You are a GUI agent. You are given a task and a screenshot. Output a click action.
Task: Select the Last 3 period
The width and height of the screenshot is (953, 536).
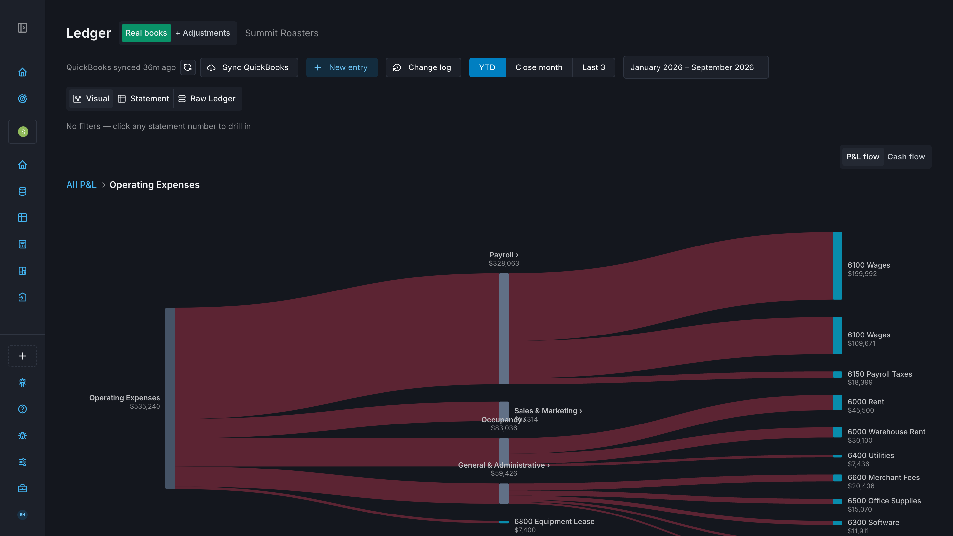(594, 67)
